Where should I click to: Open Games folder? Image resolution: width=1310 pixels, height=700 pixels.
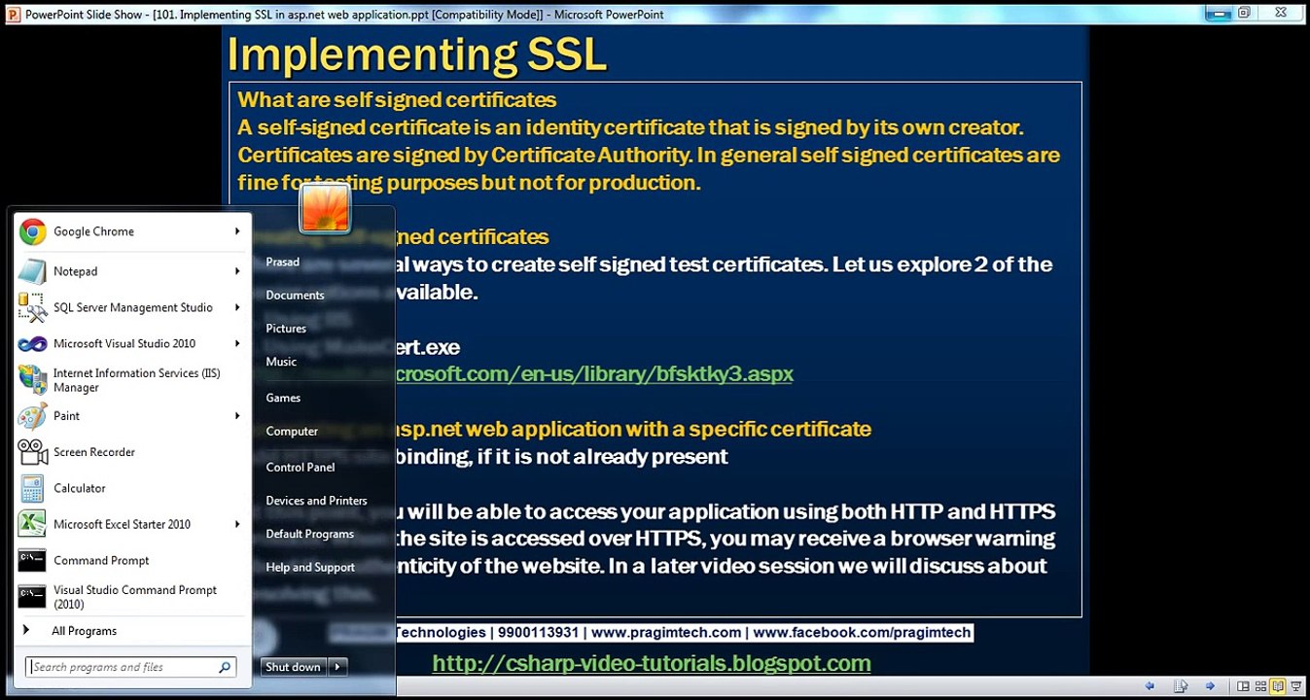tap(283, 398)
